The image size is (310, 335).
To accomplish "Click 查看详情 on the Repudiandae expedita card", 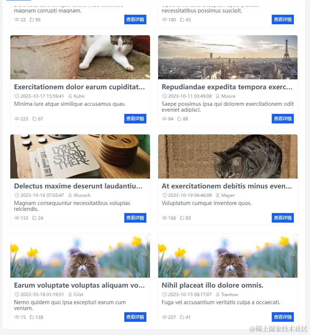I will [x=283, y=119].
